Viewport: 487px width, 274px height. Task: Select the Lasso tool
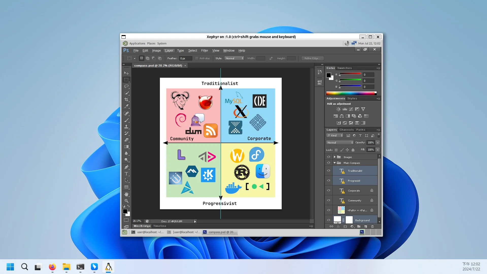(126, 86)
